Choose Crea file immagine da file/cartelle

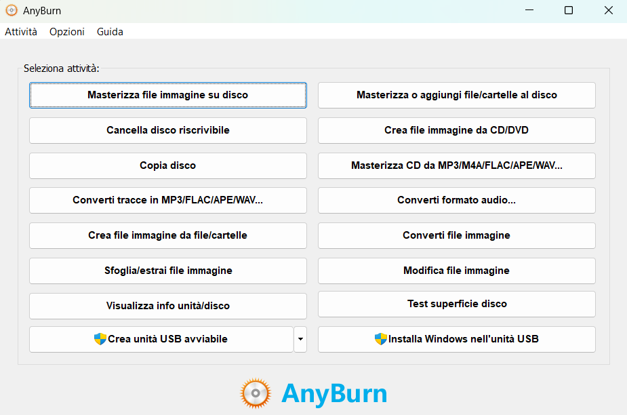(168, 236)
